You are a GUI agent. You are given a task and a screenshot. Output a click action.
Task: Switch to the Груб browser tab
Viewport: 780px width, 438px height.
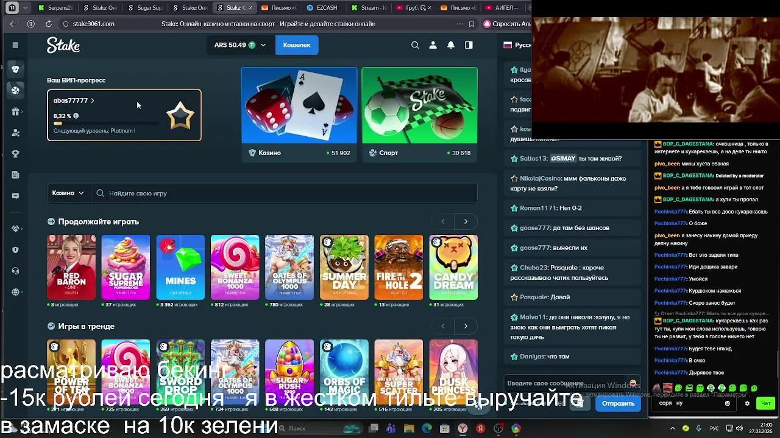pyautogui.click(x=414, y=8)
